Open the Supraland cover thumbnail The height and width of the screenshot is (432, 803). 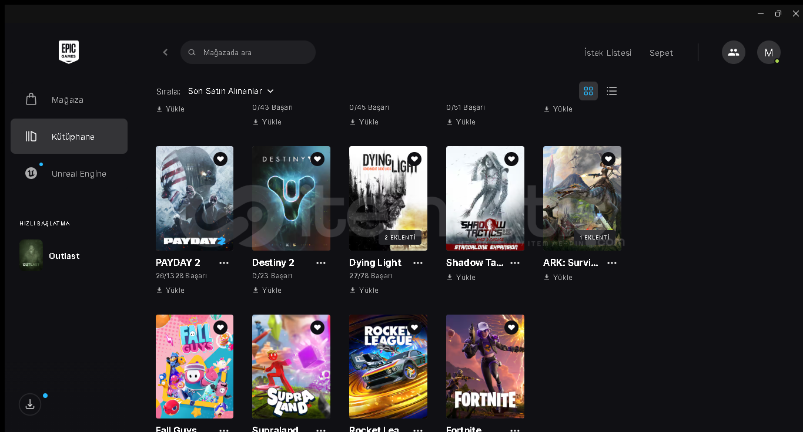pos(291,366)
